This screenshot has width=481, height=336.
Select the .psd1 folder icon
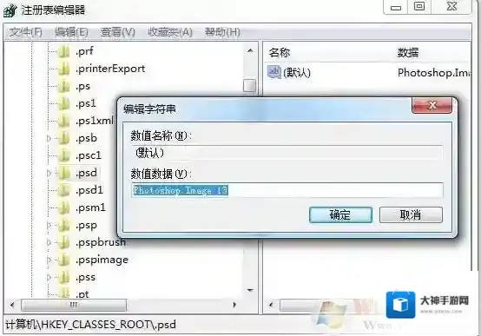point(64,190)
